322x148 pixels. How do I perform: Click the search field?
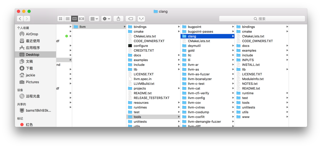click(x=262, y=19)
